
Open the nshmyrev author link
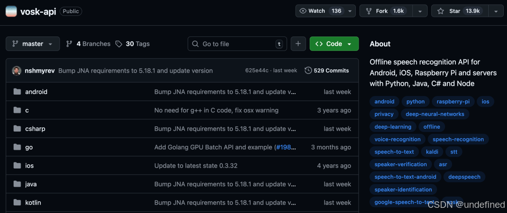(x=40, y=71)
